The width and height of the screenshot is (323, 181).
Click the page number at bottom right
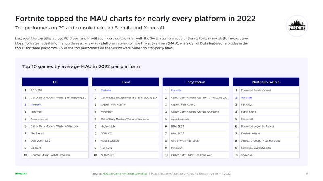point(307,173)
